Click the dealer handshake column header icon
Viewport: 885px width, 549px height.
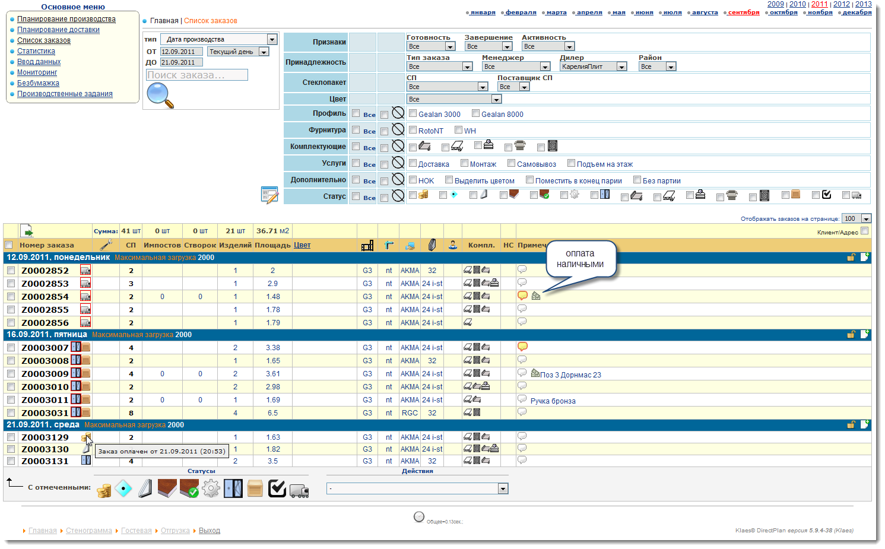click(x=410, y=245)
